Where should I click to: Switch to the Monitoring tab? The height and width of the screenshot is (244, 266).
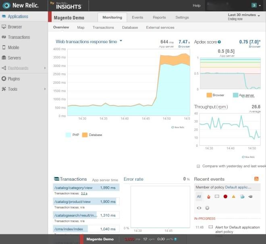[112, 17]
